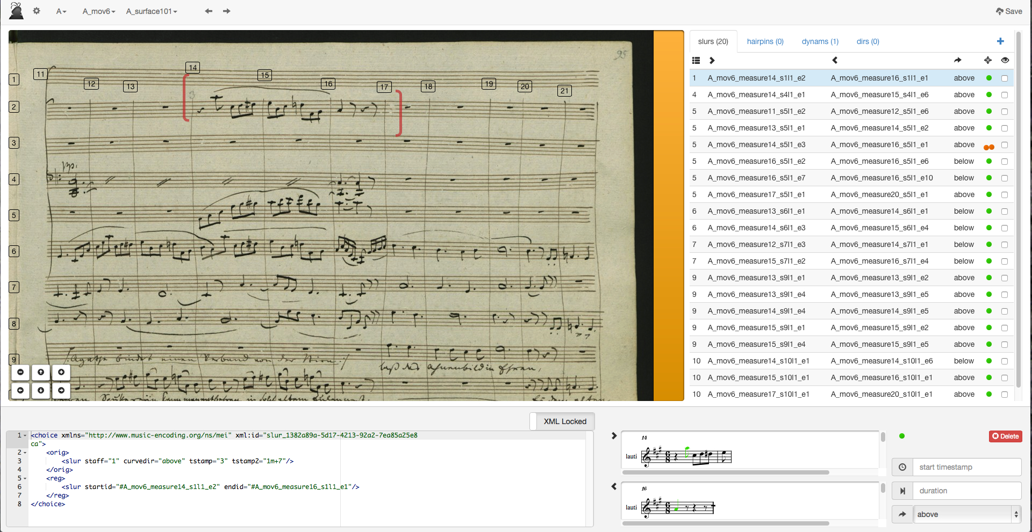Click the Save button
This screenshot has width=1032, height=532.
pyautogui.click(x=1009, y=11)
